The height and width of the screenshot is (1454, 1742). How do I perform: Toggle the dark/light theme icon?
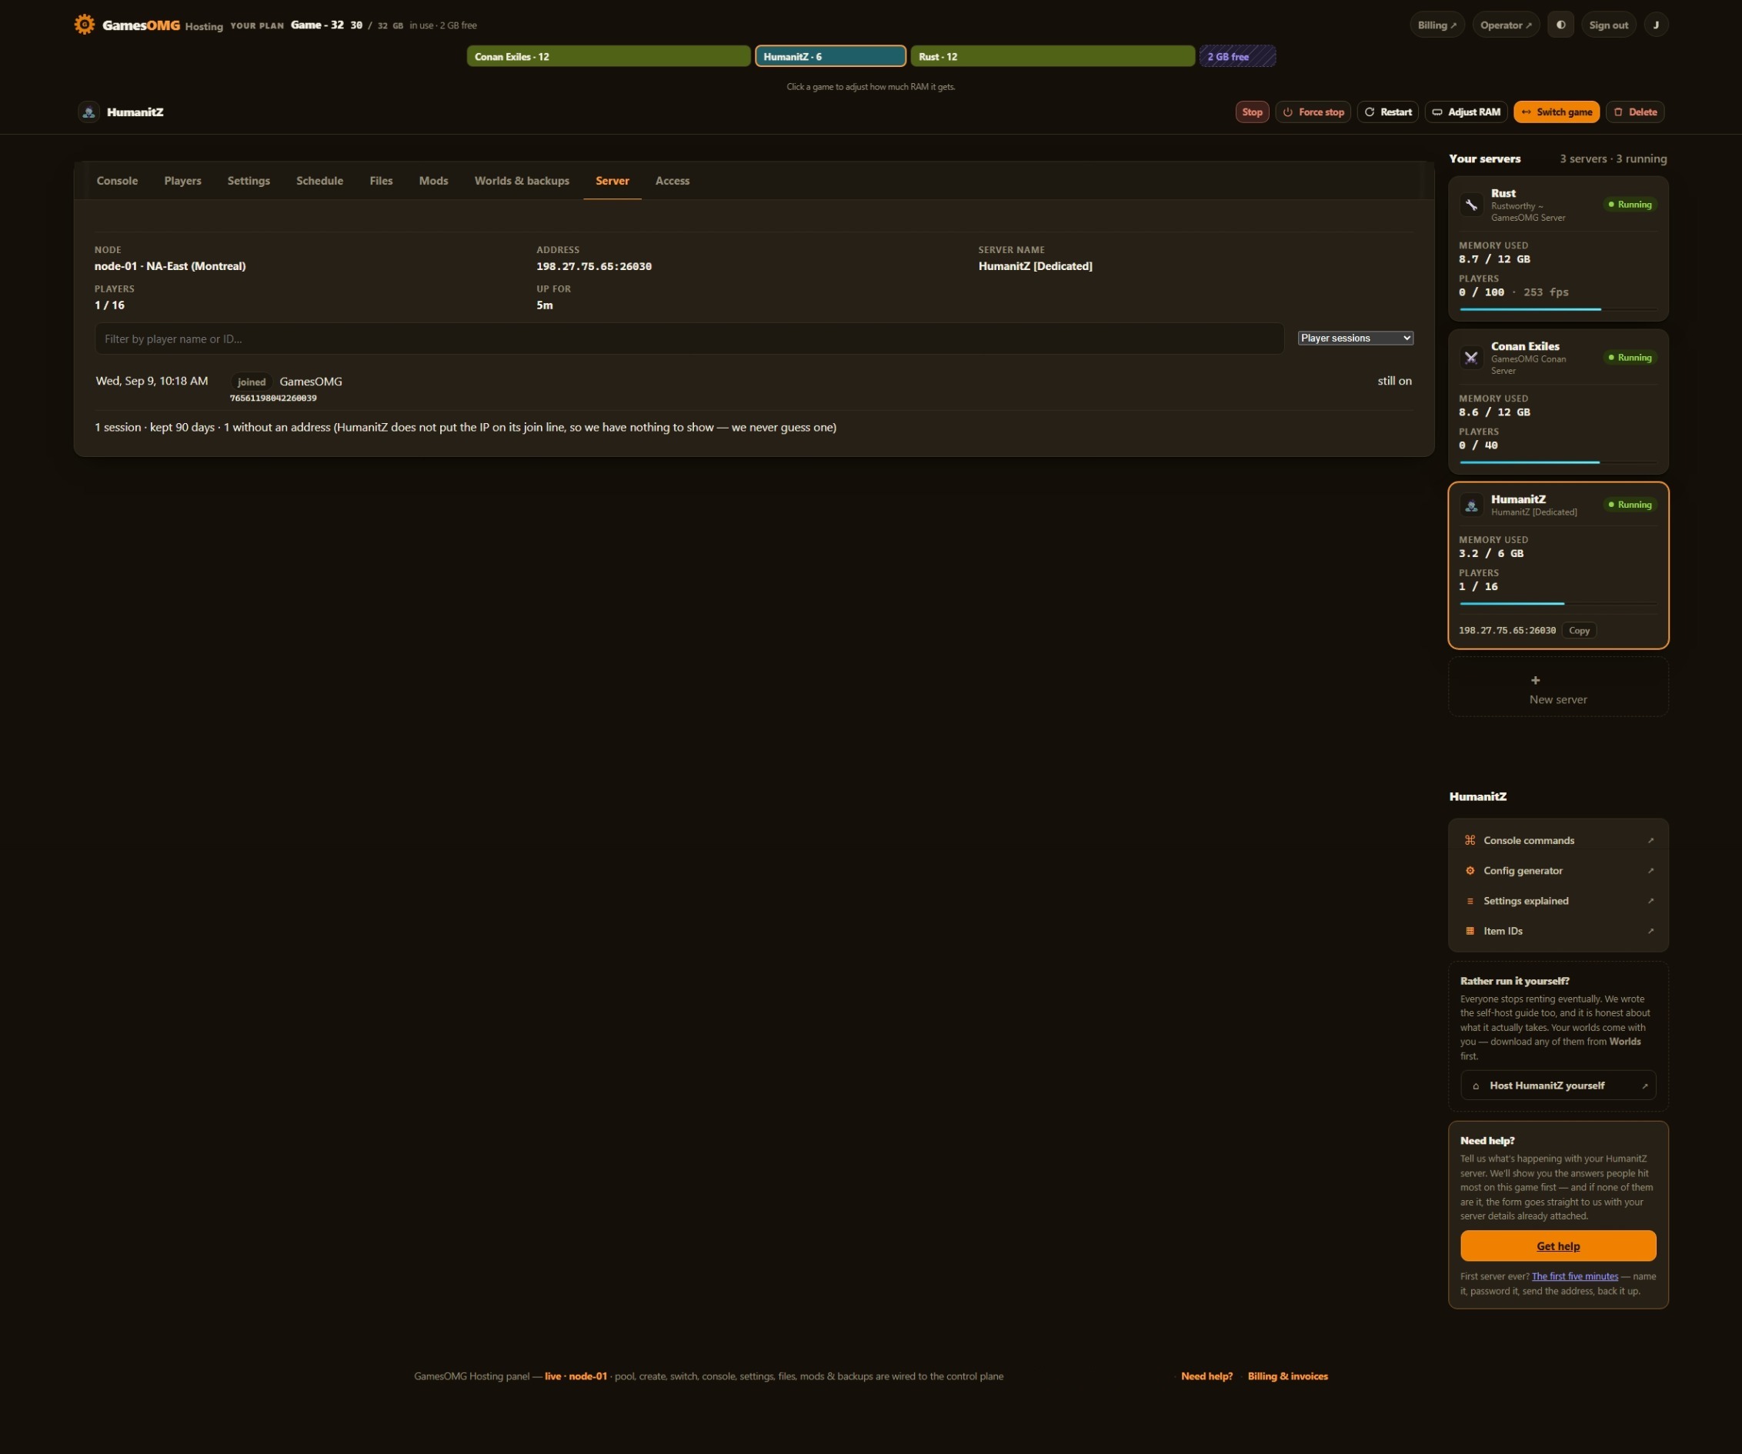pos(1560,25)
